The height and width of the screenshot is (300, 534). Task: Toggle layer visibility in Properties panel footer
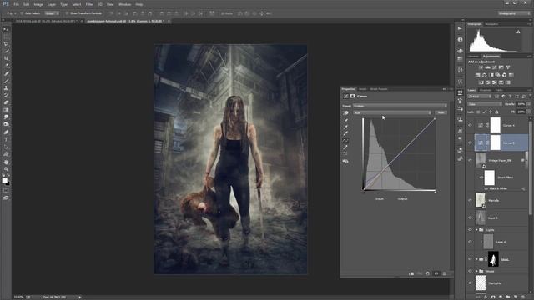pyautogui.click(x=436, y=273)
